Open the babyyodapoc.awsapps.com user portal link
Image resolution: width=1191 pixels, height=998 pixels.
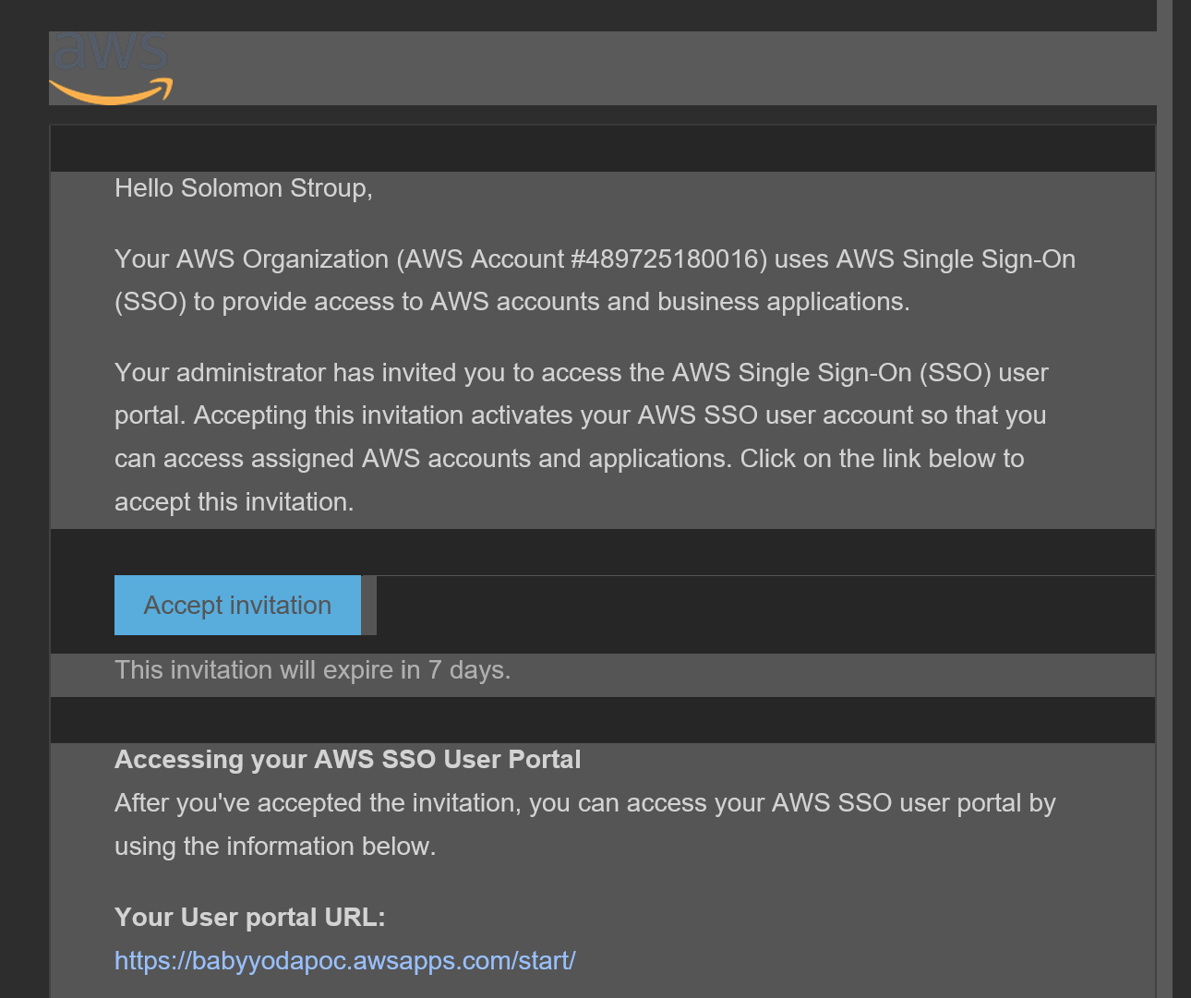pos(344,960)
